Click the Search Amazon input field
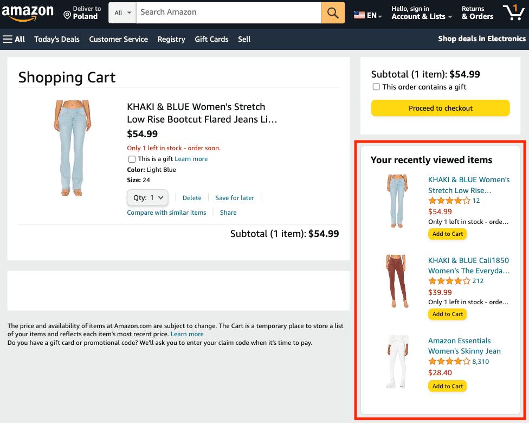529x423 pixels. pyautogui.click(x=228, y=12)
